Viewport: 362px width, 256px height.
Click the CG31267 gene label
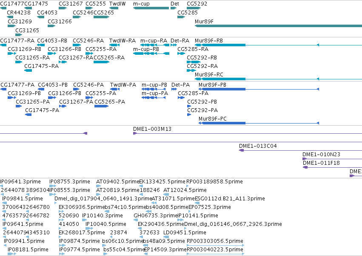(71, 4)
